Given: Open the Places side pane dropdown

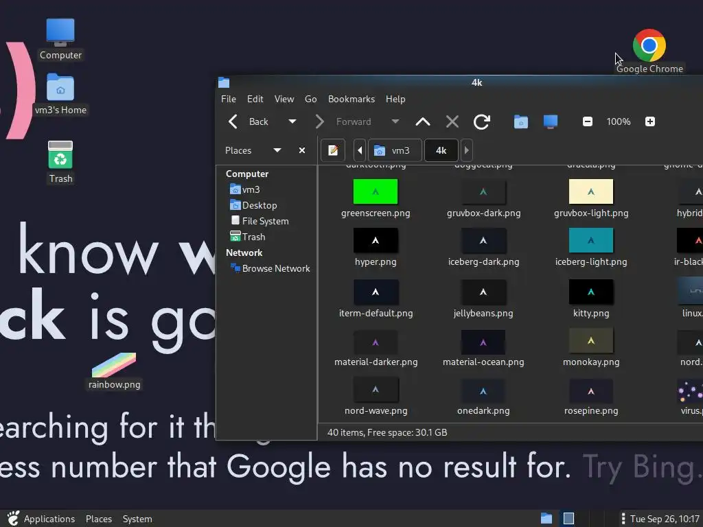Looking at the screenshot, I should (x=277, y=150).
